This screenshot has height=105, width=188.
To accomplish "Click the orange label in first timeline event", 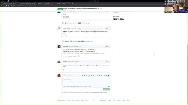I will [79, 23].
